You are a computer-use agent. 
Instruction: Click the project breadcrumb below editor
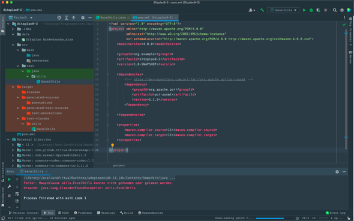(119, 165)
